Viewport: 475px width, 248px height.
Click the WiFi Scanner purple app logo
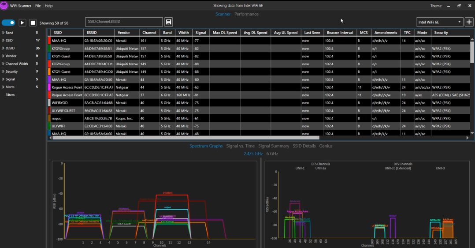(x=4, y=5)
